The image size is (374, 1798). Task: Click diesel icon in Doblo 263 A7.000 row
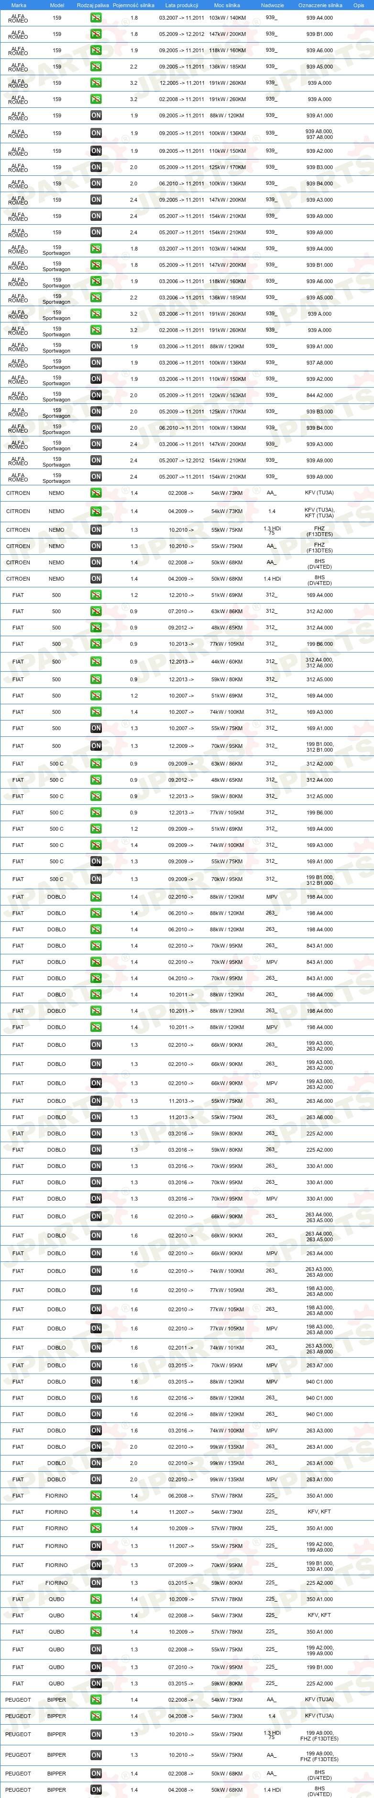(96, 1365)
